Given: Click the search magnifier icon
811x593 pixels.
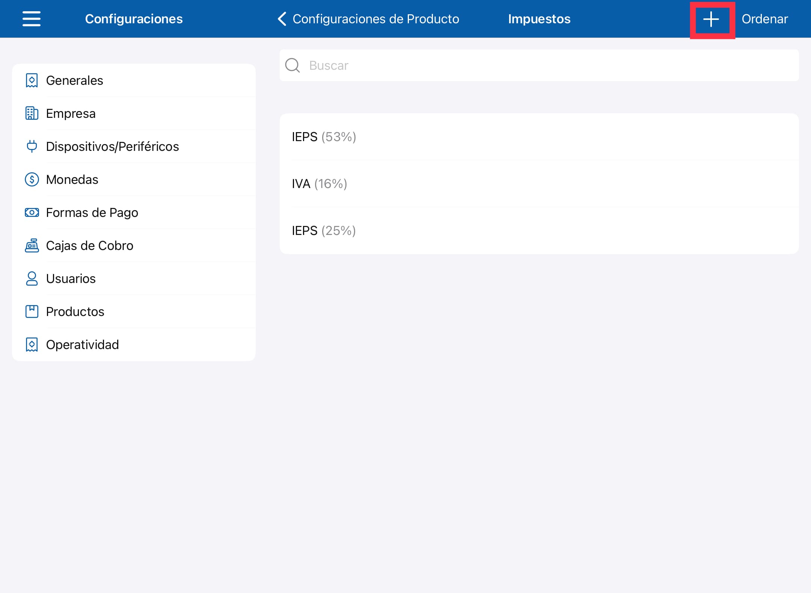Looking at the screenshot, I should click(292, 65).
